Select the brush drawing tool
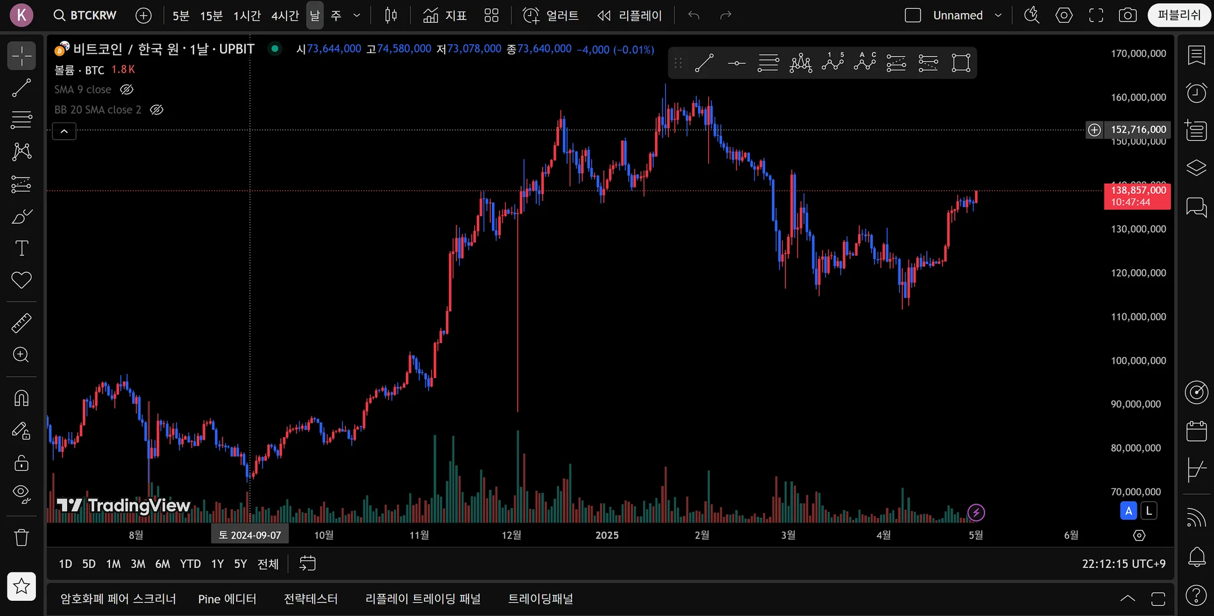The height and width of the screenshot is (616, 1214). coord(21,216)
